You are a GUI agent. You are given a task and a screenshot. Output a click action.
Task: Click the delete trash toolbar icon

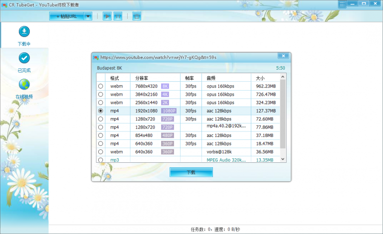click(x=137, y=16)
